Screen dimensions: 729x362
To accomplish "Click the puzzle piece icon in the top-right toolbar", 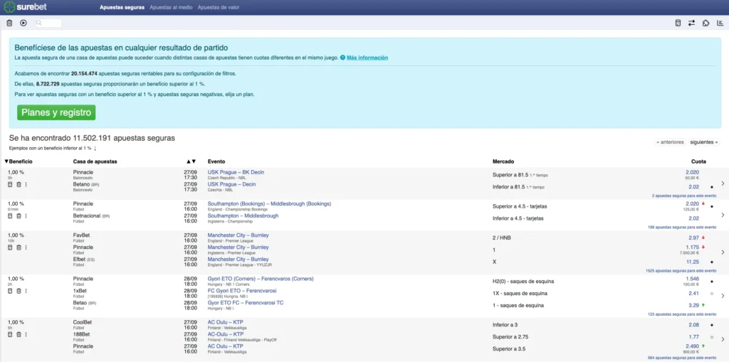I will [x=706, y=23].
